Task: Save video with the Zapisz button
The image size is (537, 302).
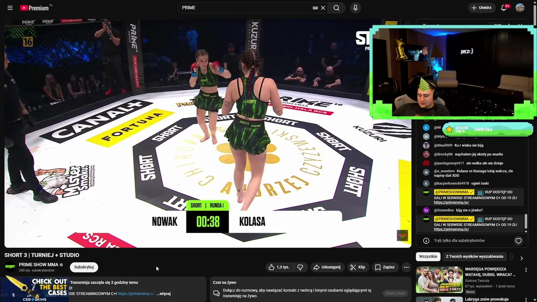Action: click(x=385, y=267)
